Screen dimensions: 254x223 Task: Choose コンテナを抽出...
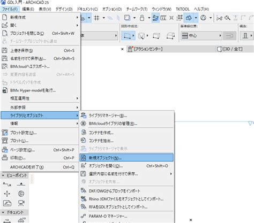126,141
